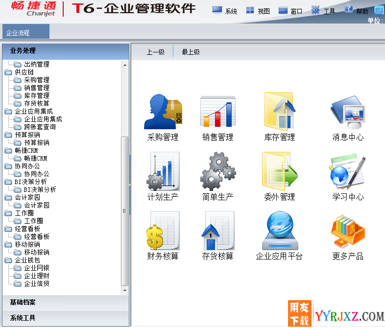
Task: Select the child 移动报销 tree node
Action: [x=37, y=252]
